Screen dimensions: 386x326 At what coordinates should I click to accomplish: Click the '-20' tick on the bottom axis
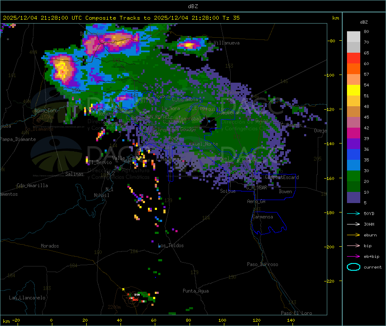(16, 320)
